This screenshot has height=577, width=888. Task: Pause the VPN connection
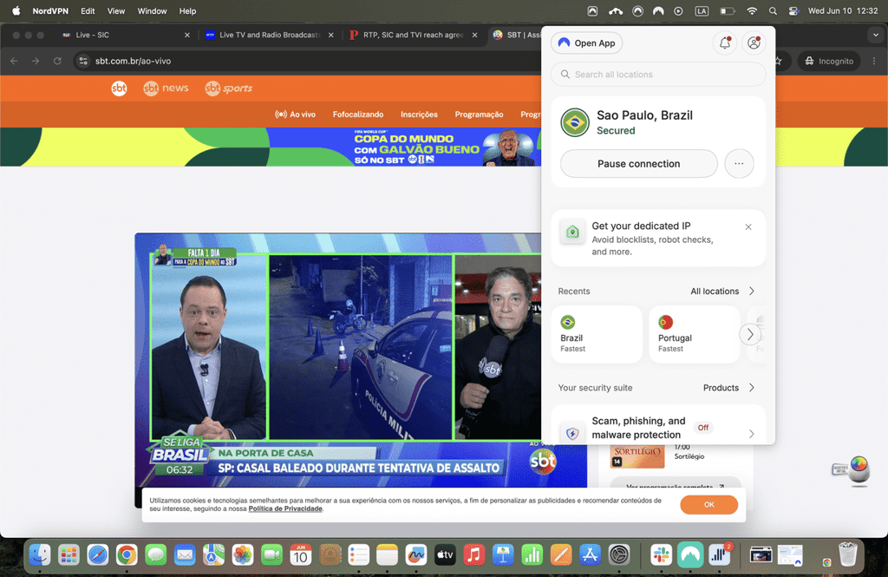pos(639,164)
